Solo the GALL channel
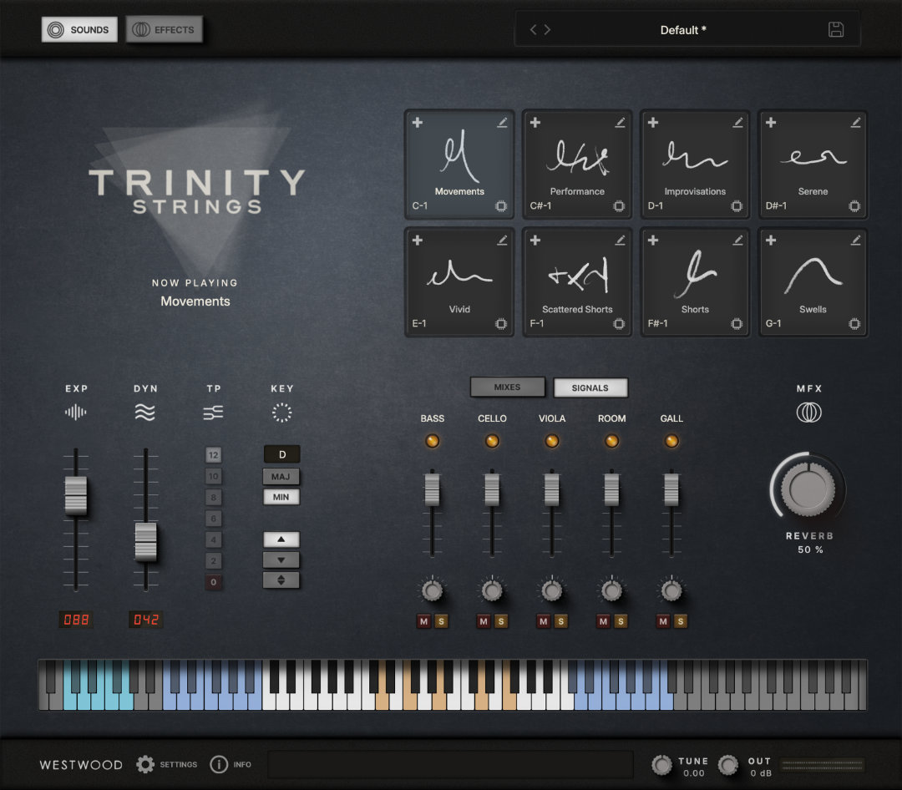This screenshot has height=790, width=902. (681, 621)
